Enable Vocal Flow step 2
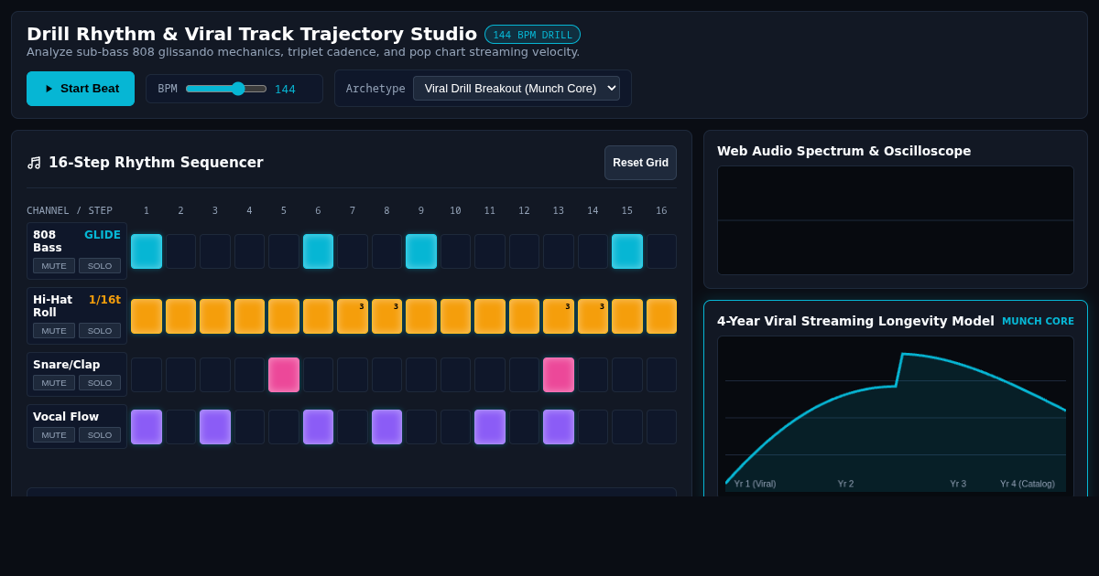The image size is (1099, 576). [180, 427]
